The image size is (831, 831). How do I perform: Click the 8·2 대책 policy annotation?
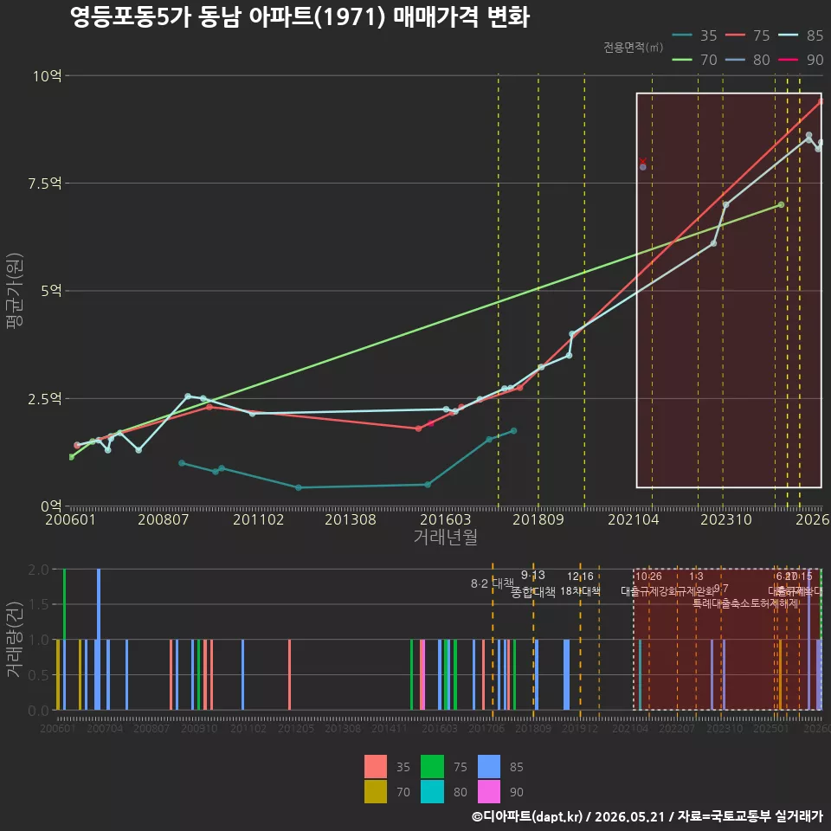tap(493, 583)
